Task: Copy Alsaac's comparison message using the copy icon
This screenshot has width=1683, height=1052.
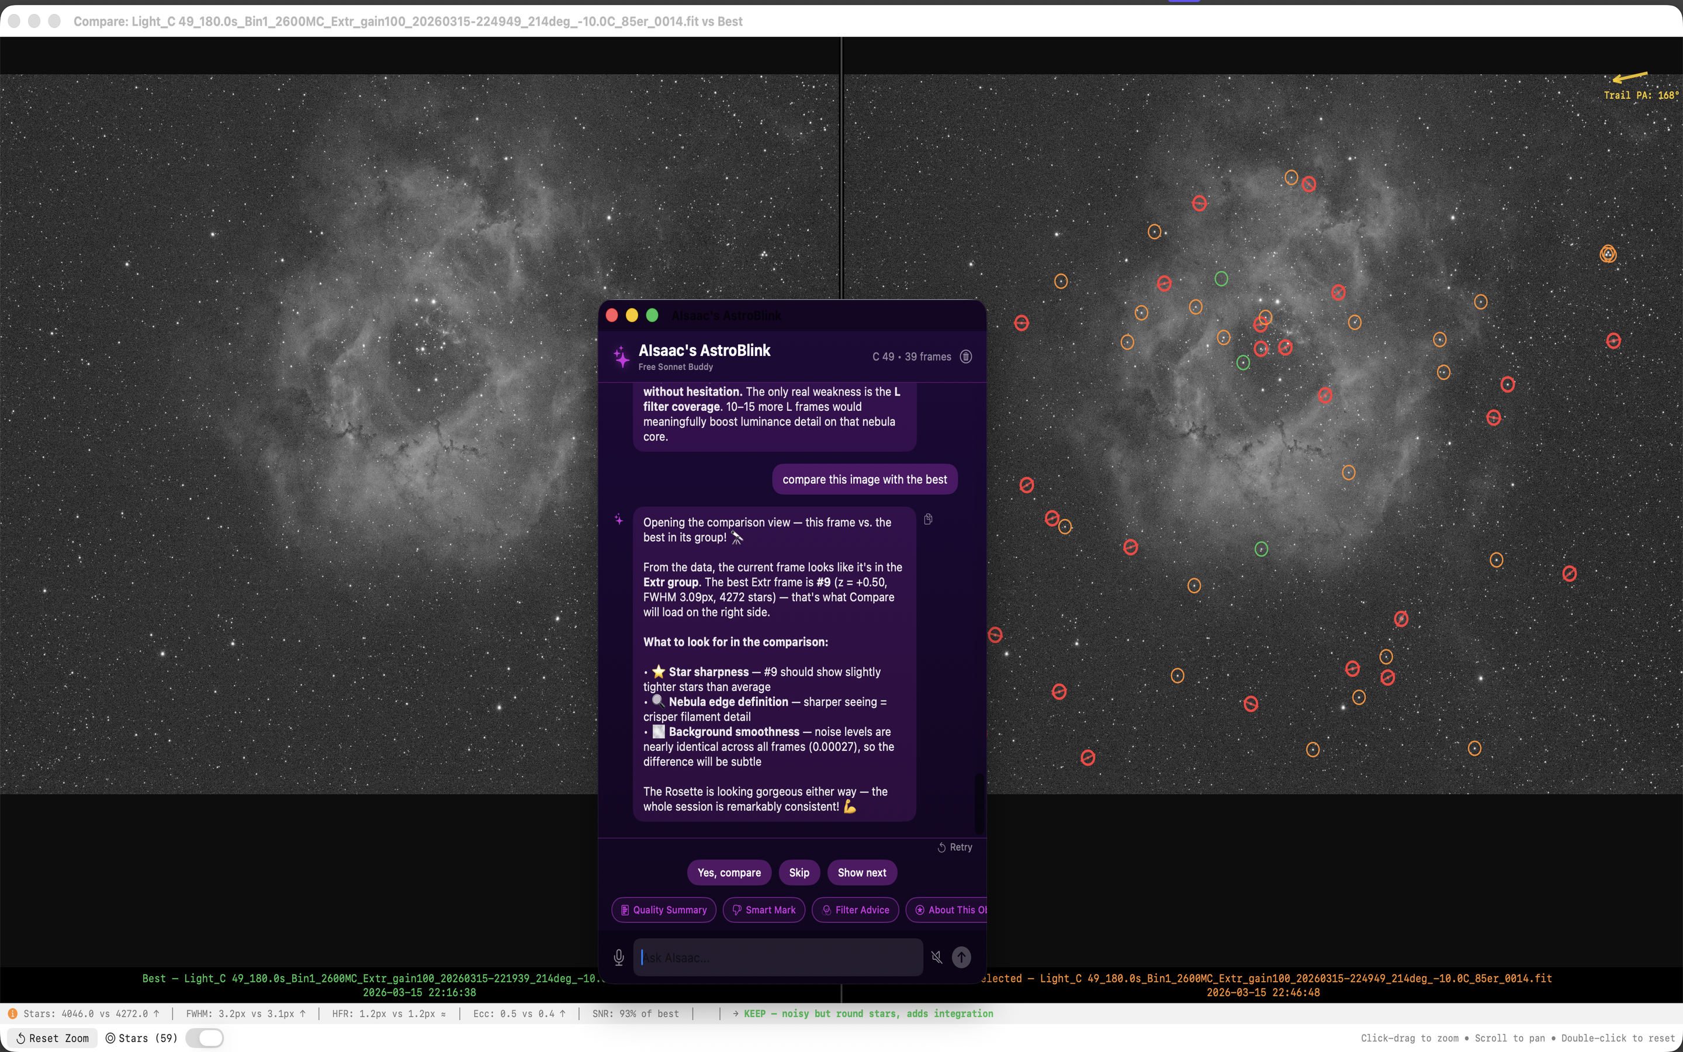Action: tap(929, 519)
